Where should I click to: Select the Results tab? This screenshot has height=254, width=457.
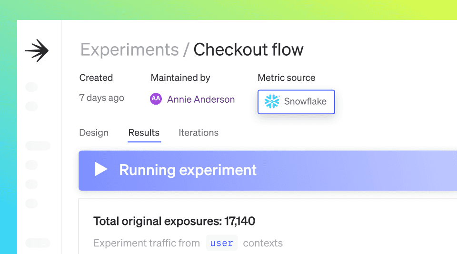coord(144,133)
